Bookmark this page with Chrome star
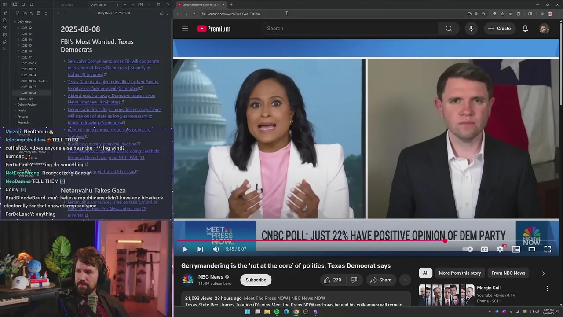 coord(483,14)
